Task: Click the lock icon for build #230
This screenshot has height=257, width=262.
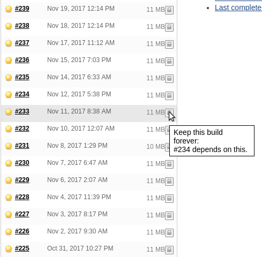Action: (169, 164)
